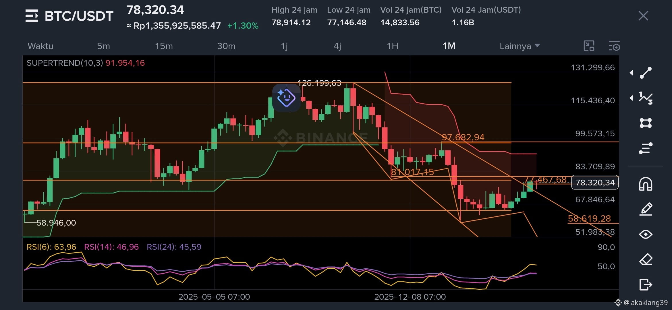
Task: Toggle drawings visibility with the eye icon
Action: 646,235
